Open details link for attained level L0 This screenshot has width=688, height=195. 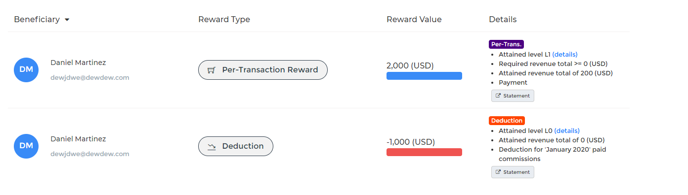click(567, 130)
